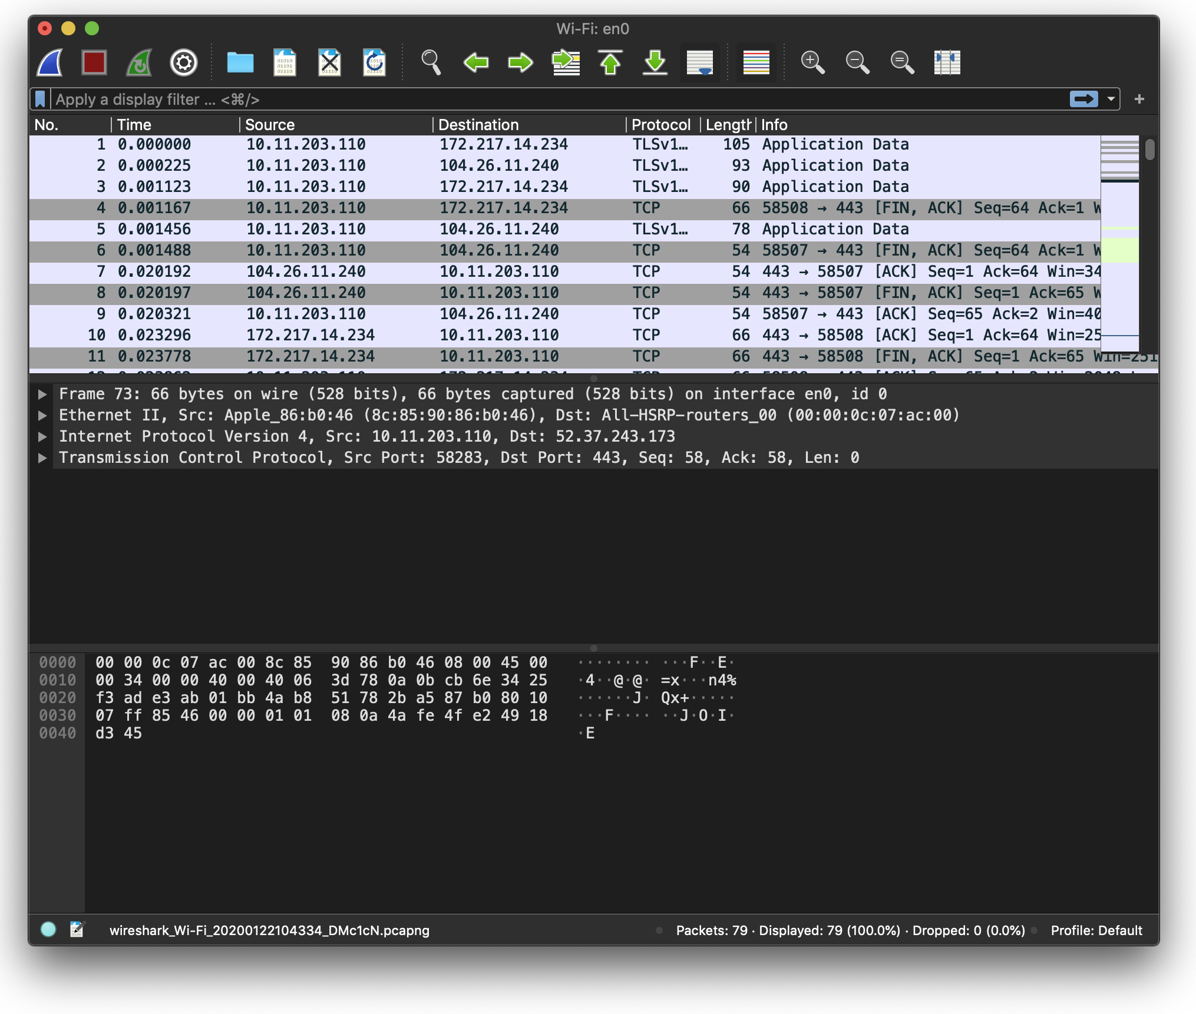1196x1014 pixels.
Task: Close this capture file
Action: pos(330,62)
